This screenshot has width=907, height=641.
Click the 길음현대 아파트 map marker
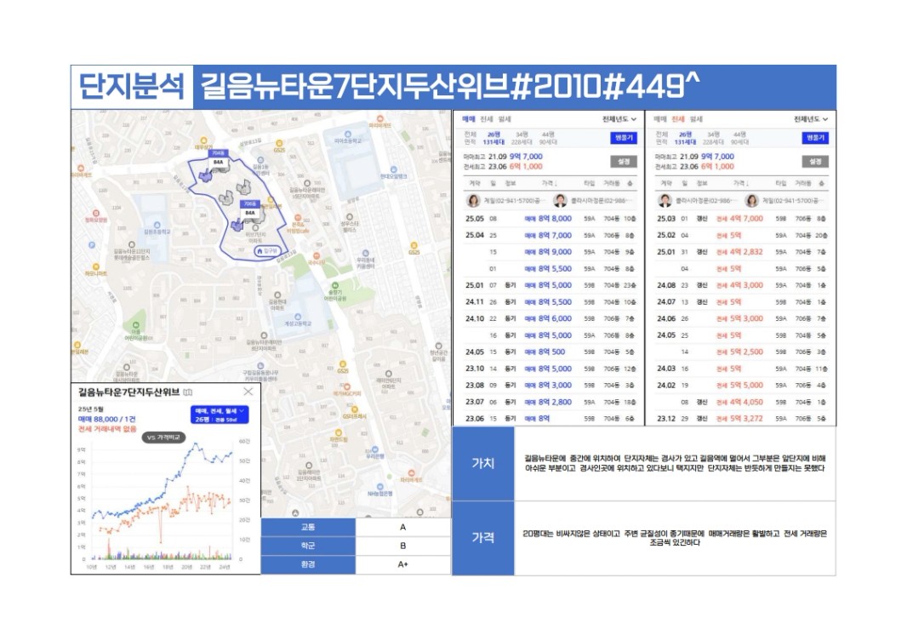(x=277, y=301)
